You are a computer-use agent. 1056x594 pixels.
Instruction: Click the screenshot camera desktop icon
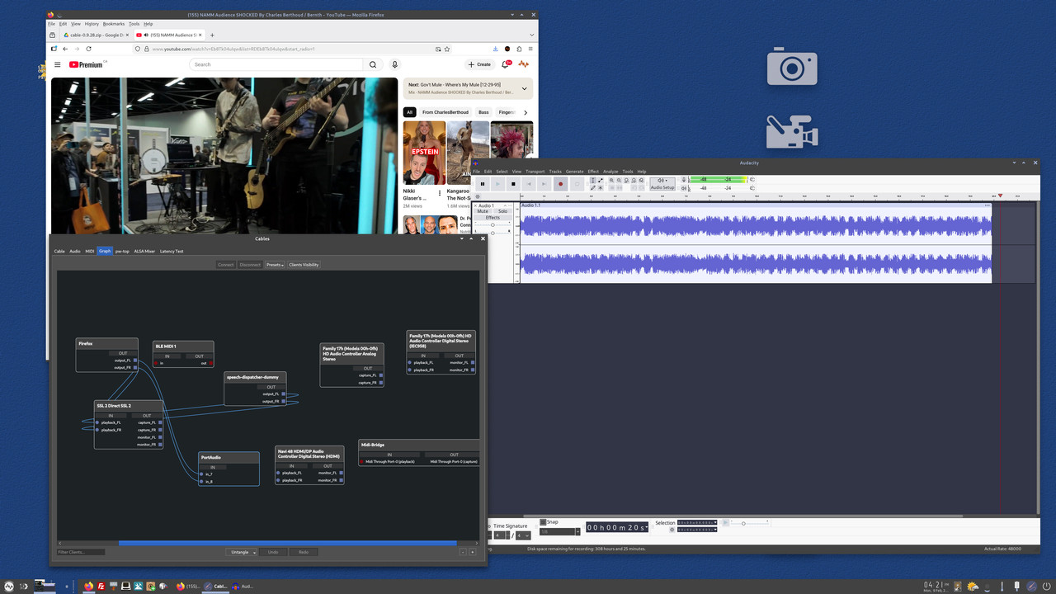(x=792, y=68)
